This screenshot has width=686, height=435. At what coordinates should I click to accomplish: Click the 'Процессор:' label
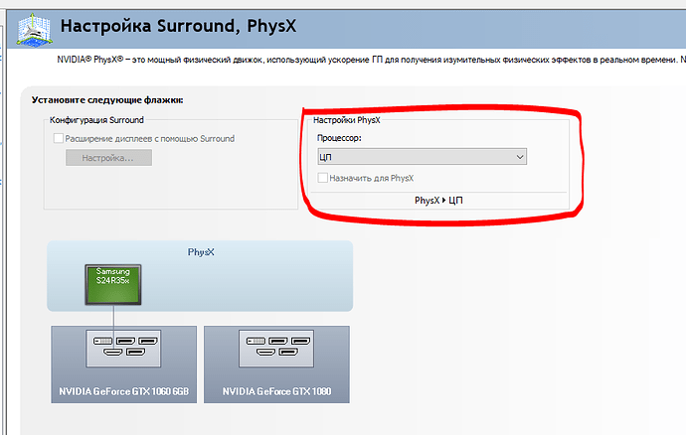coord(339,138)
